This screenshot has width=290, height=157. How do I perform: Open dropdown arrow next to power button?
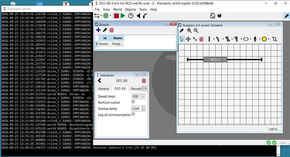point(111,16)
